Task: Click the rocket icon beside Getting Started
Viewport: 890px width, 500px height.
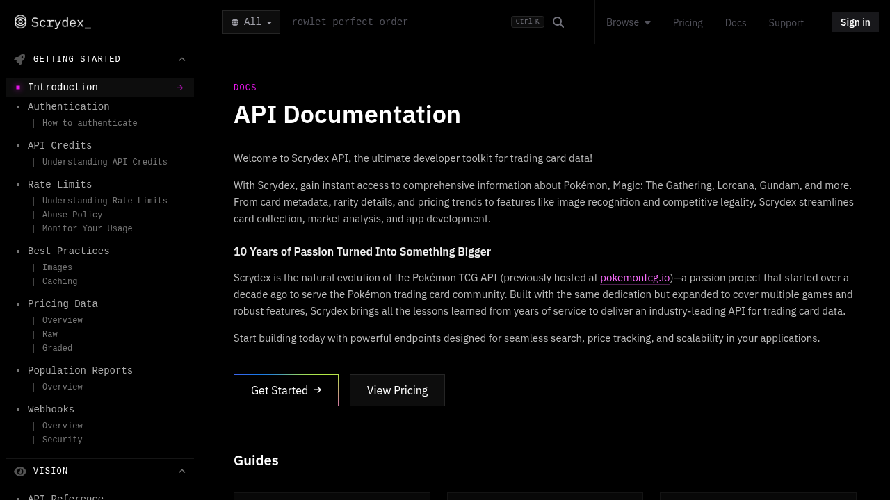Action: tap(19, 59)
